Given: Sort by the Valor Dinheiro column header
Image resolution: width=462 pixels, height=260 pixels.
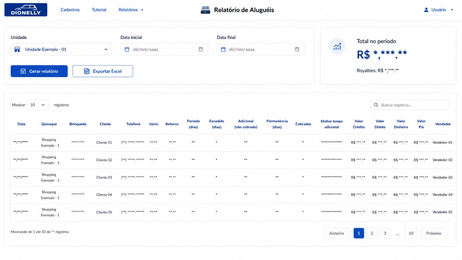Looking at the screenshot, I should tap(401, 124).
